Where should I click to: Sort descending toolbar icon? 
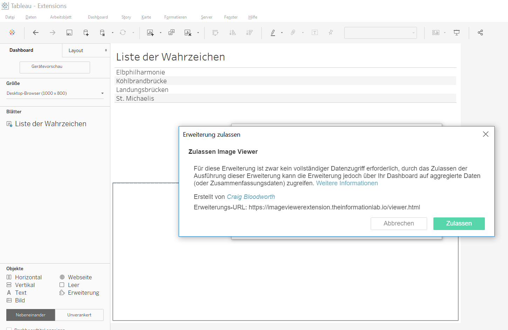249,33
